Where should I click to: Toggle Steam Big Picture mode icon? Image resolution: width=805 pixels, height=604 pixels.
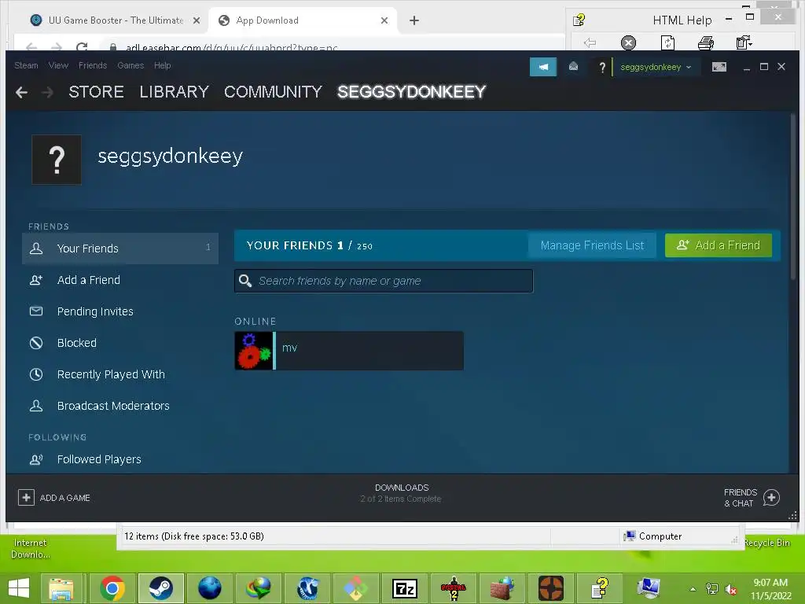pos(719,67)
